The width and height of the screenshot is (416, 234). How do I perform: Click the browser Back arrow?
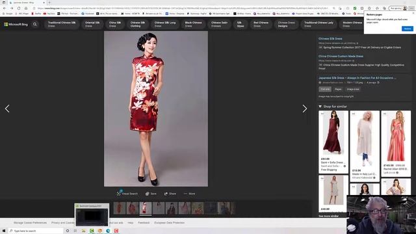tap(5, 8)
